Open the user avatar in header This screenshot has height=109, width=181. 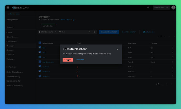(x=173, y=8)
